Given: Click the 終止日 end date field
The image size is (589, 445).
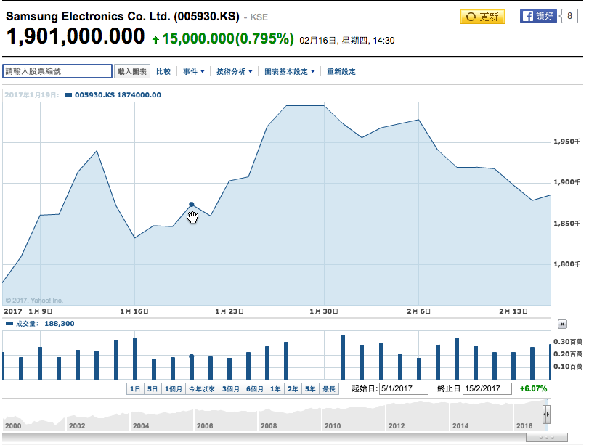Looking at the screenshot, I should pos(487,388).
